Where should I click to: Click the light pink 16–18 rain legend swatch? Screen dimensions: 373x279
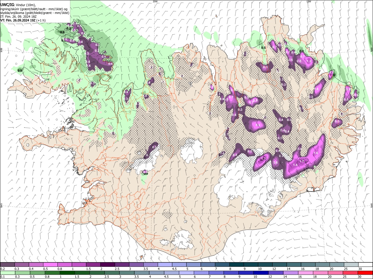[x=305, y=273]
